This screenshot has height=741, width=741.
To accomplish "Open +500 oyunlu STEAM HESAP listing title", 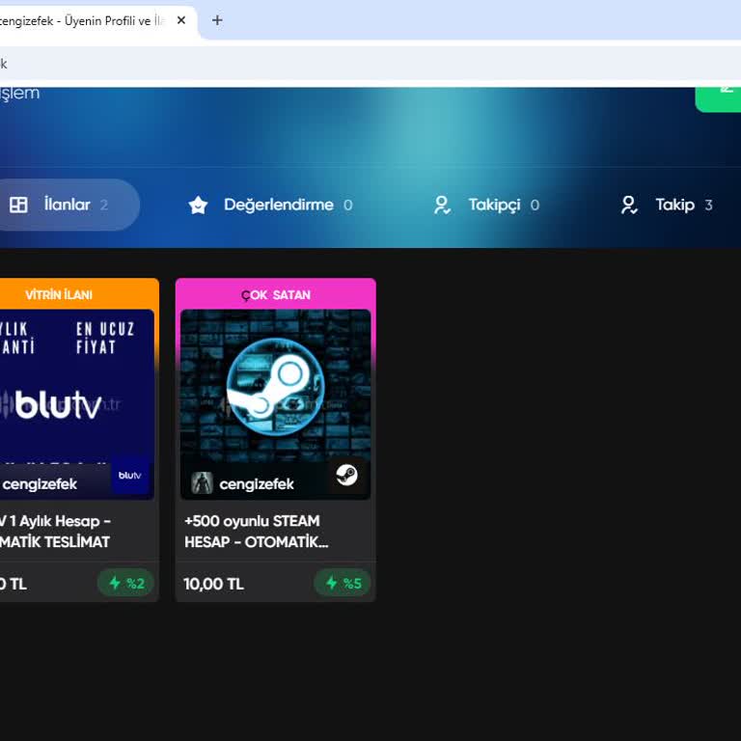I will (256, 532).
